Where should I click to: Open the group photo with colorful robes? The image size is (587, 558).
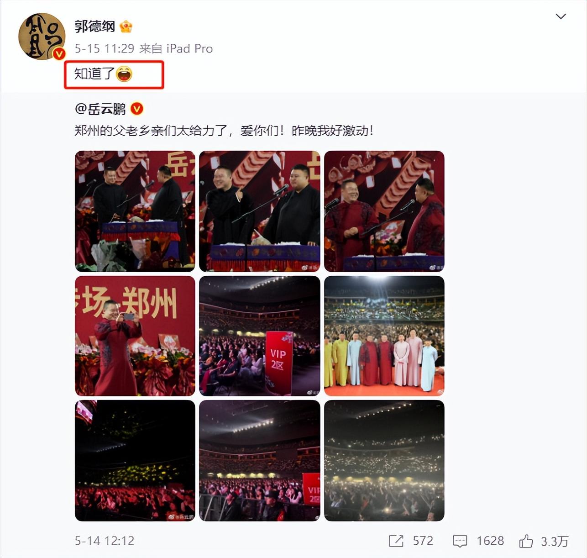tap(384, 336)
